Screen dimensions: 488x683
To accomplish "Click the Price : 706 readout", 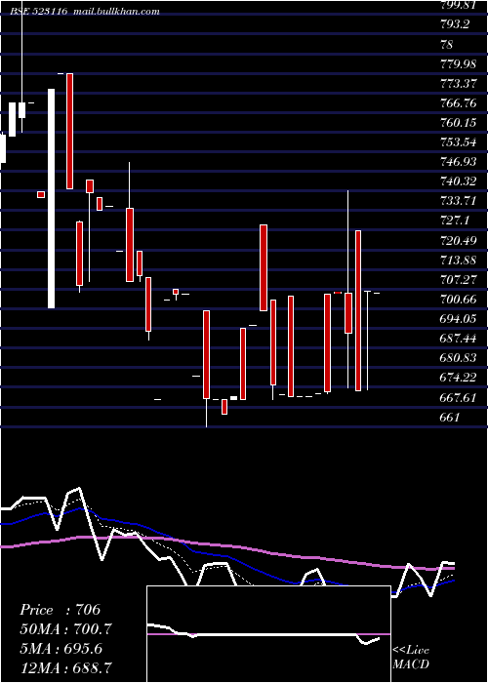I will [61, 610].
